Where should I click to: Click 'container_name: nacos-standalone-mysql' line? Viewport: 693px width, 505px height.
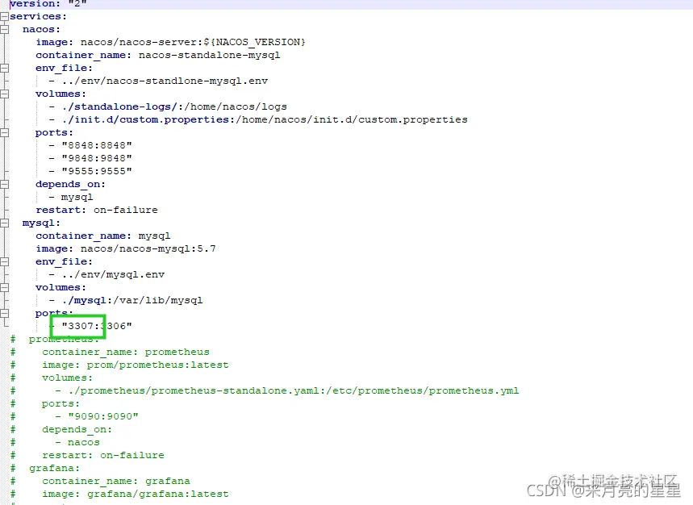click(158, 55)
